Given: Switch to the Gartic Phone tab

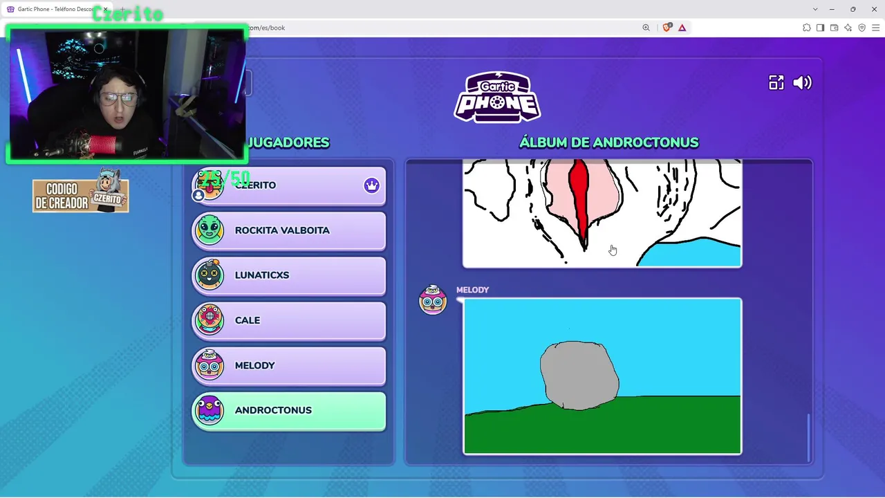Looking at the screenshot, I should click(57, 10).
